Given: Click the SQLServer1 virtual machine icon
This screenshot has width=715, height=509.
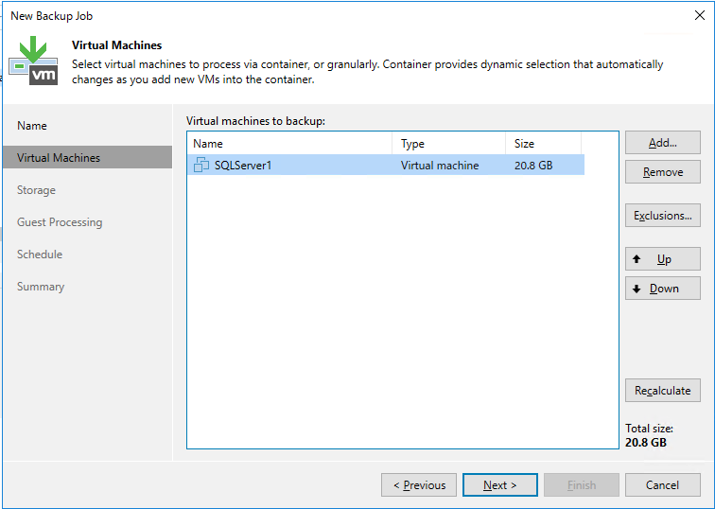Looking at the screenshot, I should [x=201, y=166].
